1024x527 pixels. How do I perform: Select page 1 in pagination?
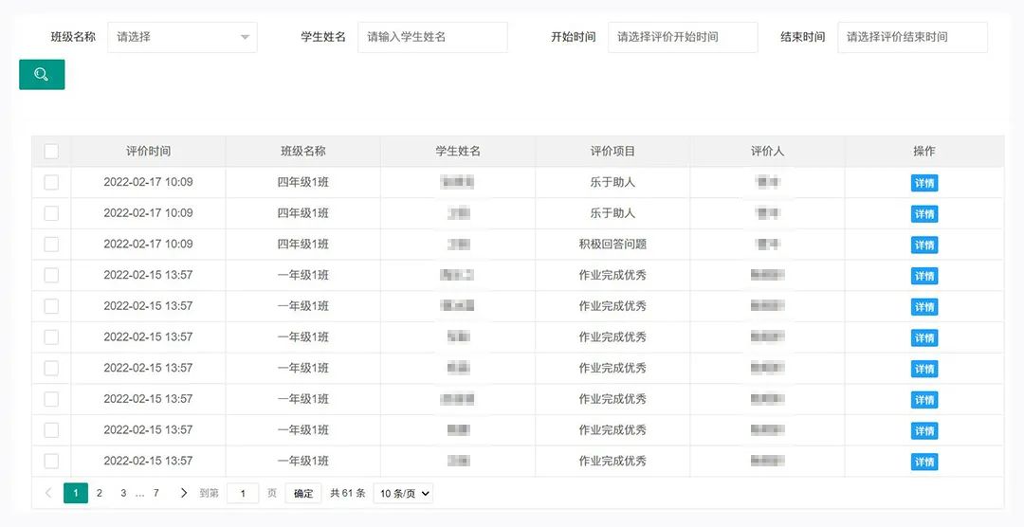76,493
